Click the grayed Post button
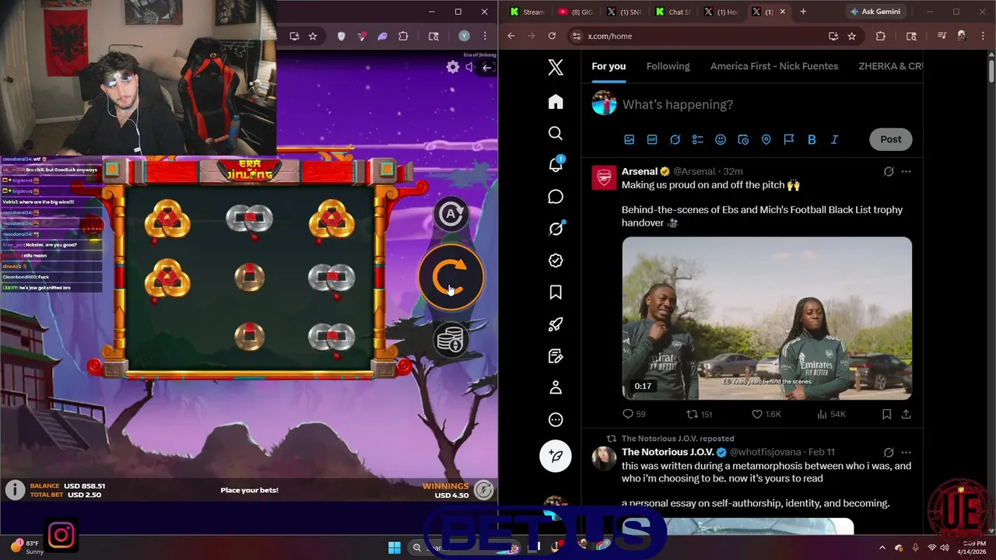Viewport: 996px width, 560px height. tap(891, 139)
